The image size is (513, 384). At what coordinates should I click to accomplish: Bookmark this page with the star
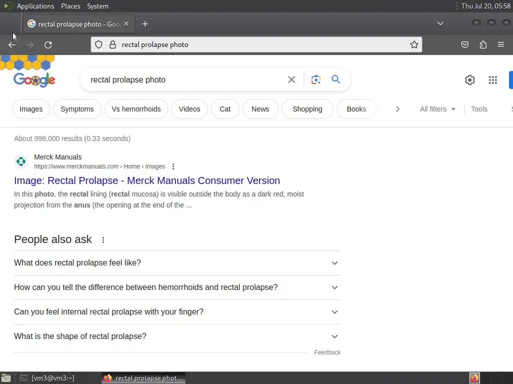(x=414, y=44)
